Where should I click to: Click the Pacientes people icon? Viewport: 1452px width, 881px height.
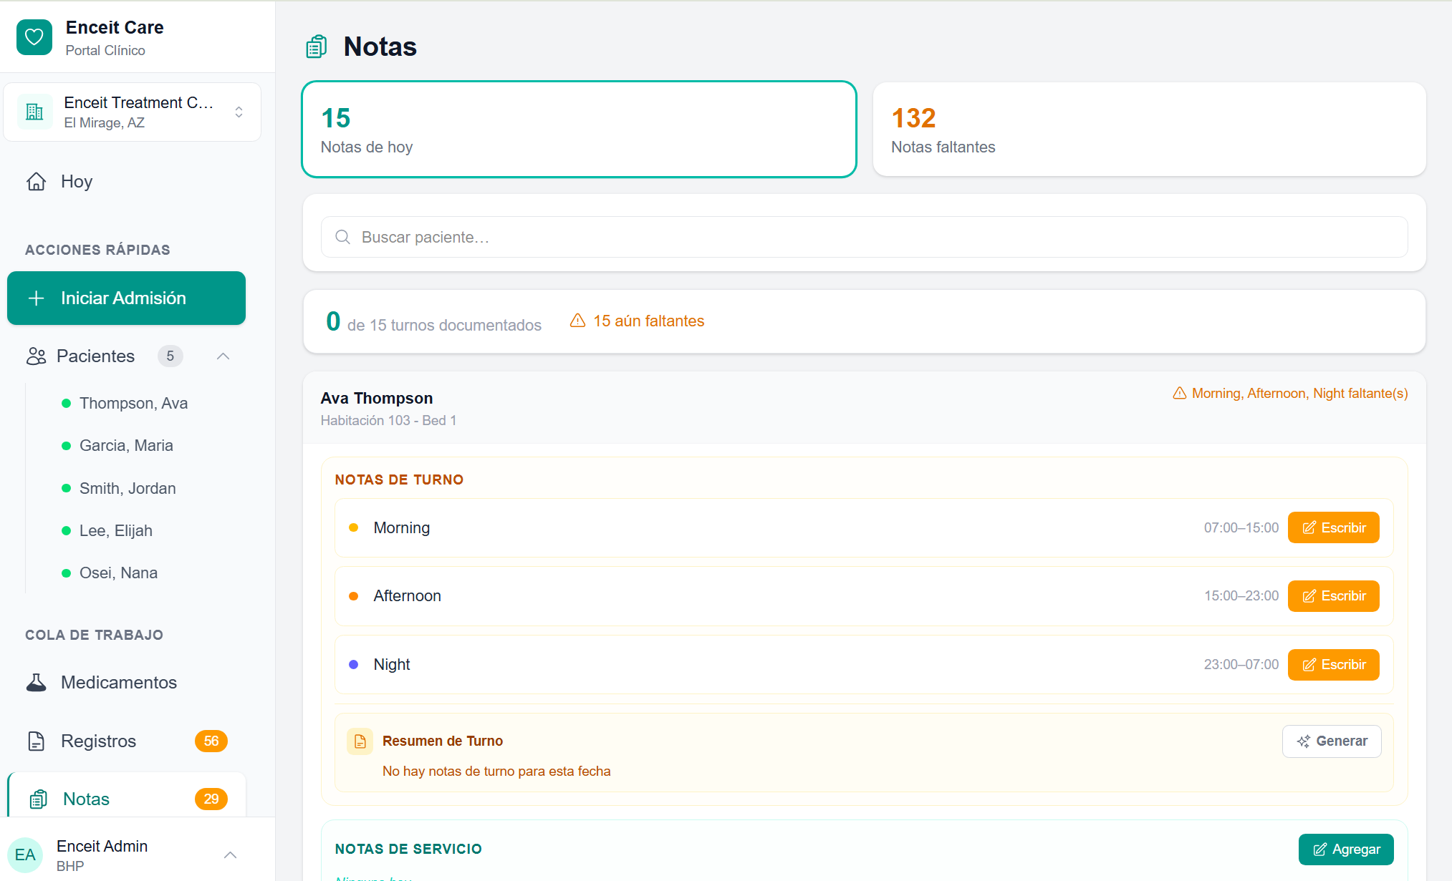pos(37,356)
